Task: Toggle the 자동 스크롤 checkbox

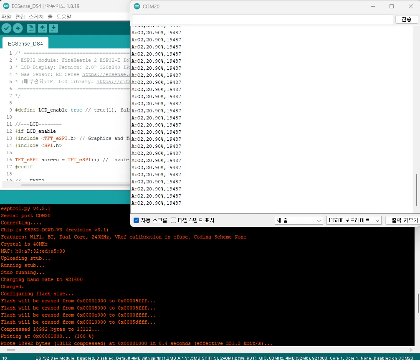Action: coord(136,220)
